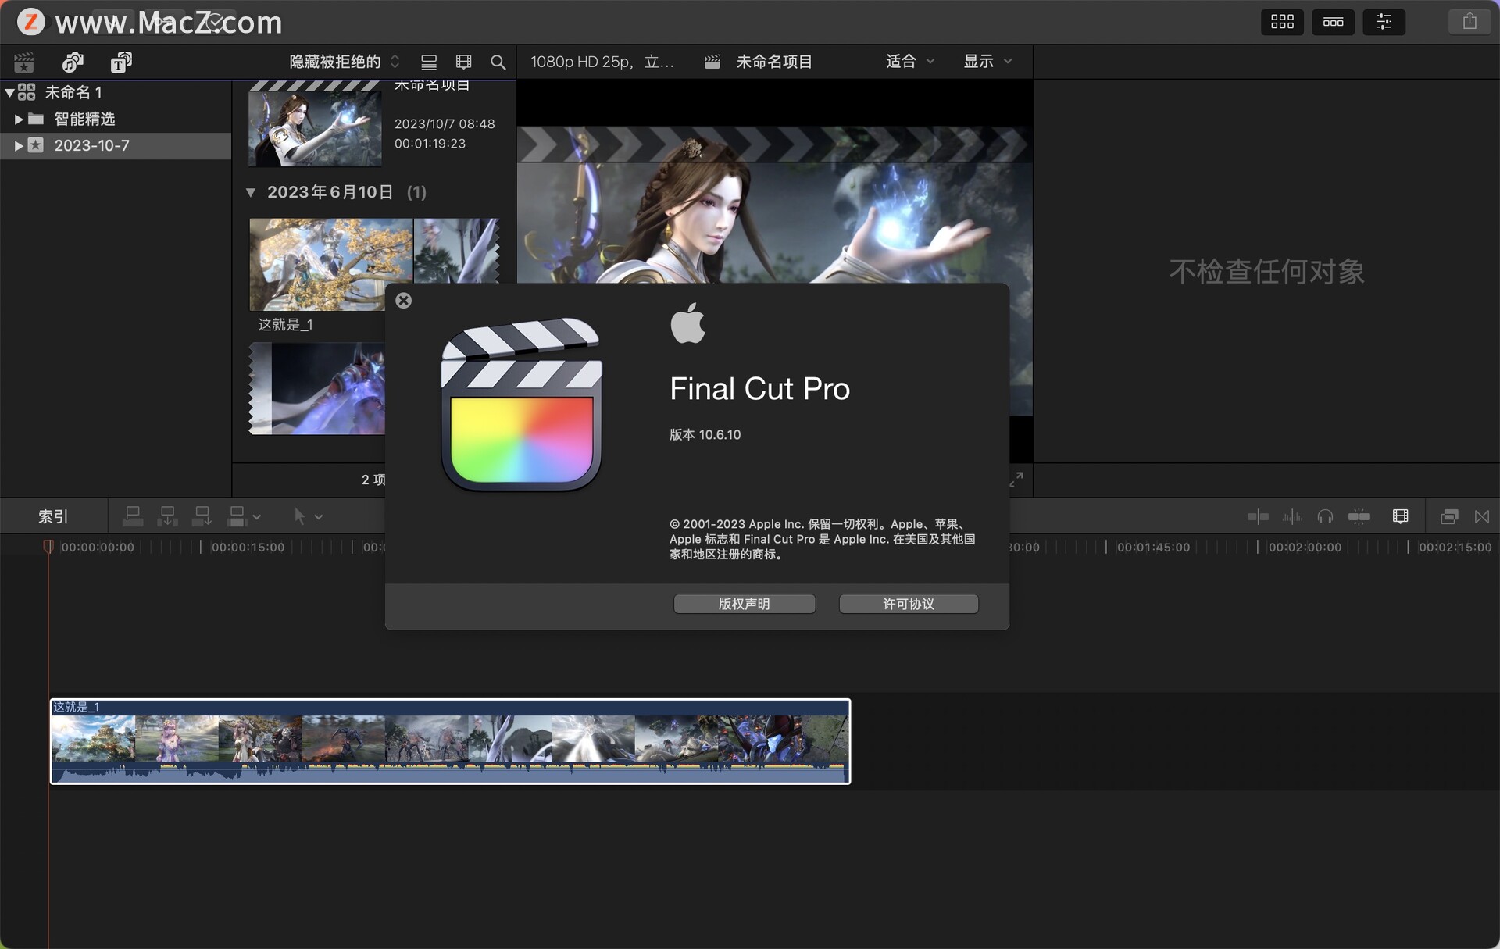Click the 未命名项目 title in viewer bar
The width and height of the screenshot is (1500, 949).
774,62
